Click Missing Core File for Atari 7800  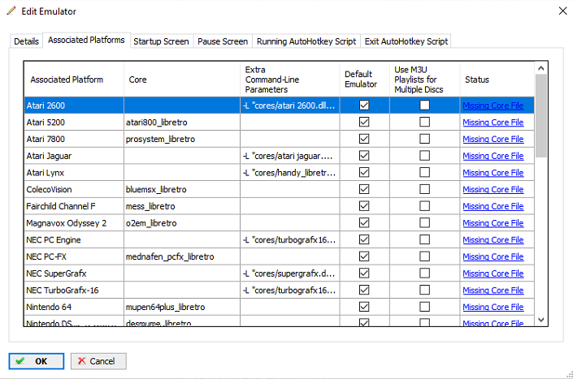click(493, 139)
